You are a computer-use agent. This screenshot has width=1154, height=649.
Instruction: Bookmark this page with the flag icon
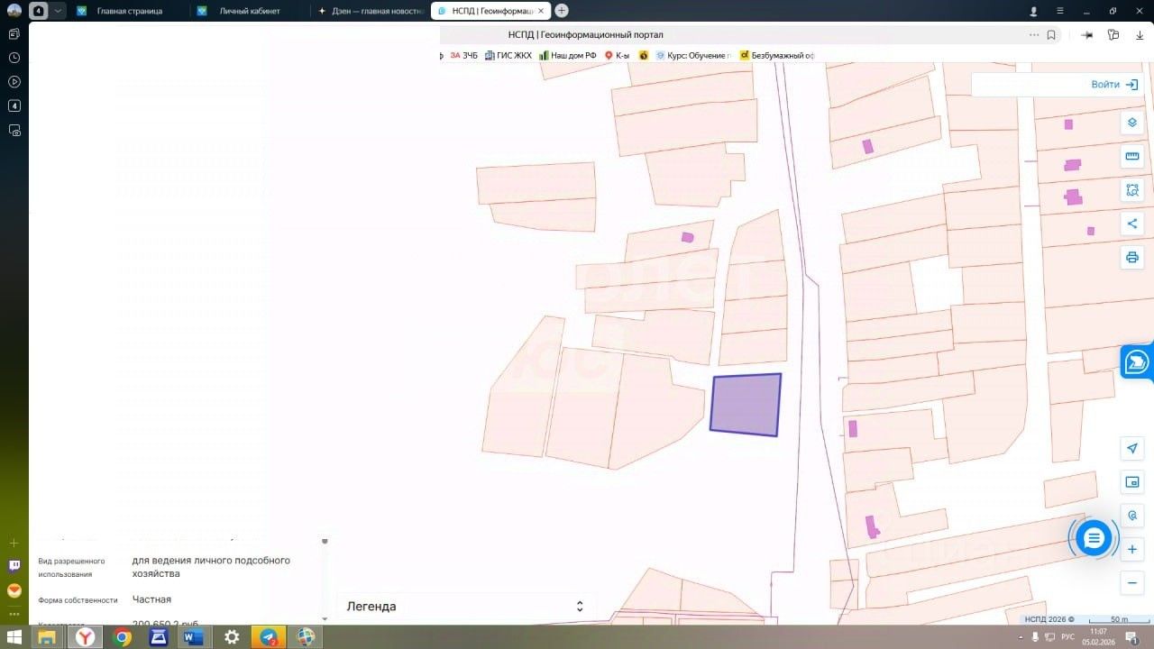(x=1051, y=35)
